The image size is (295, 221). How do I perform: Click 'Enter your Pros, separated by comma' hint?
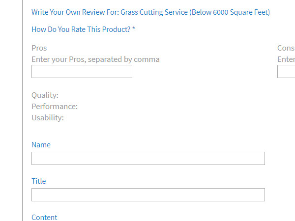[x=95, y=59]
